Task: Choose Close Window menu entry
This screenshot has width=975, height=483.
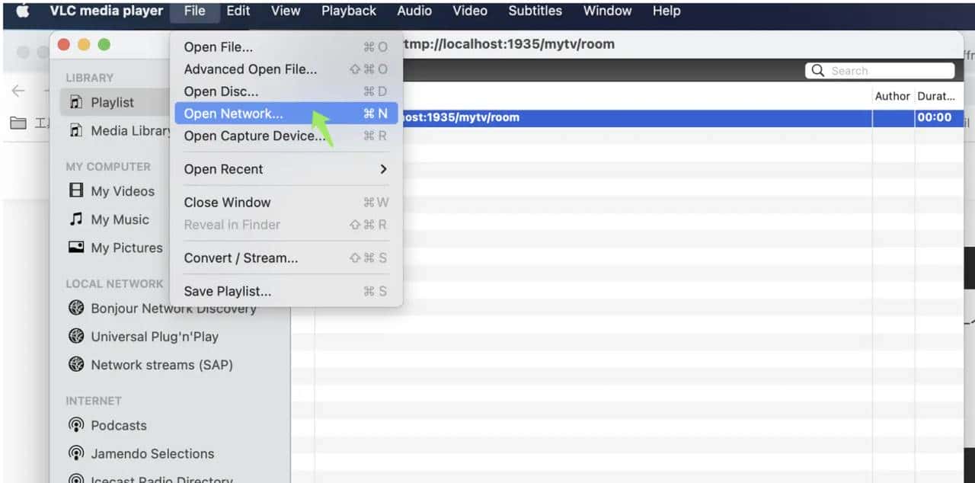Action: pyautogui.click(x=286, y=203)
